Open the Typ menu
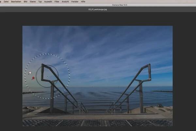Image resolution: width=196 pixels, height=131 pixels. (x=40, y=2)
